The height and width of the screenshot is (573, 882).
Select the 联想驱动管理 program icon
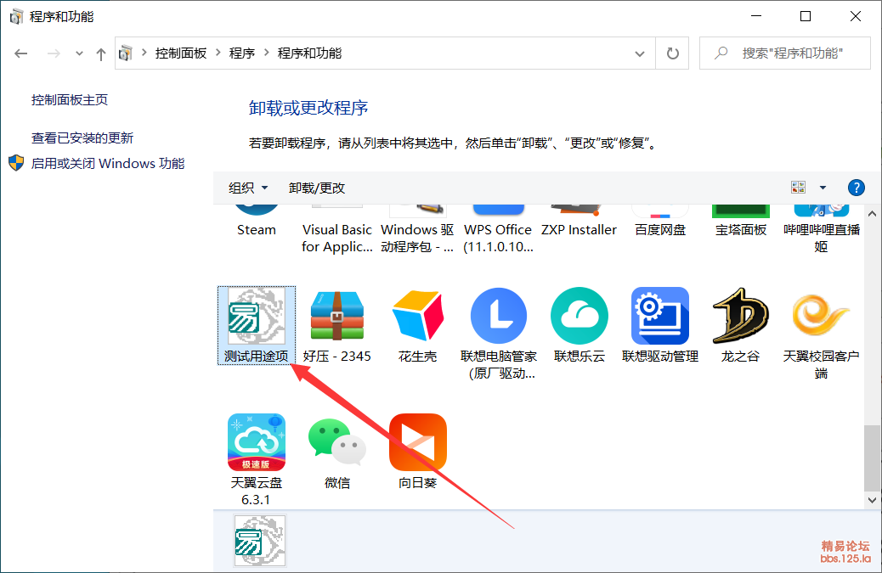[660, 316]
